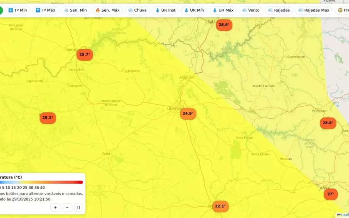Show the UR Mín humidity layer
The width and height of the screenshot is (349, 218).
194,10
